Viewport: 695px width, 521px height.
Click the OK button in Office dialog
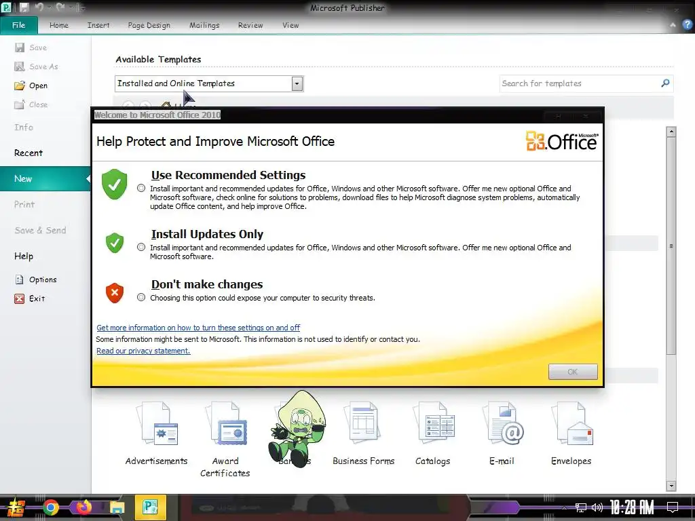(573, 372)
